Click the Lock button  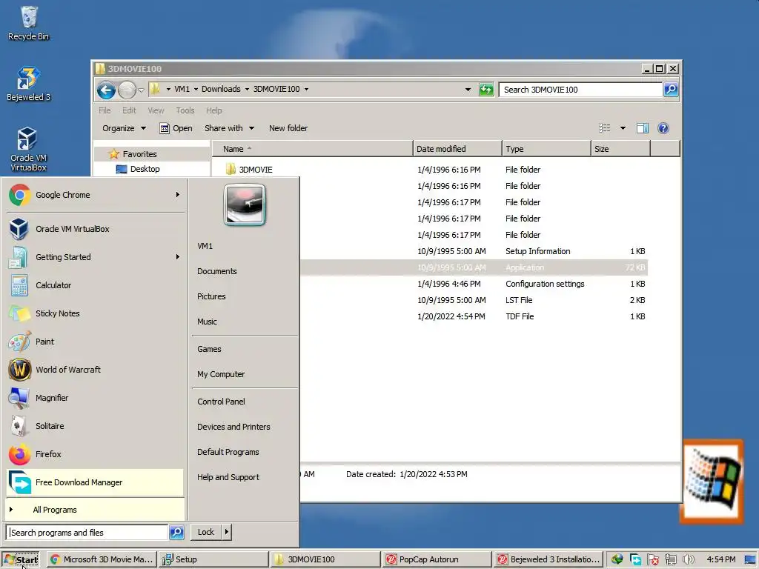206,532
